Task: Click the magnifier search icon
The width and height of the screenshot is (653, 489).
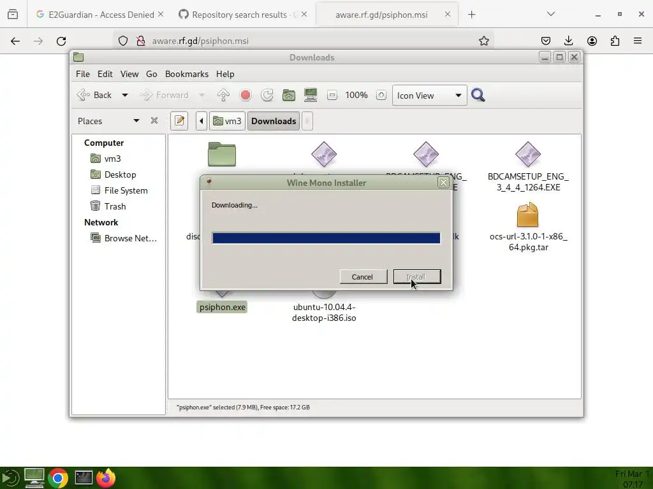Action: pyautogui.click(x=478, y=96)
